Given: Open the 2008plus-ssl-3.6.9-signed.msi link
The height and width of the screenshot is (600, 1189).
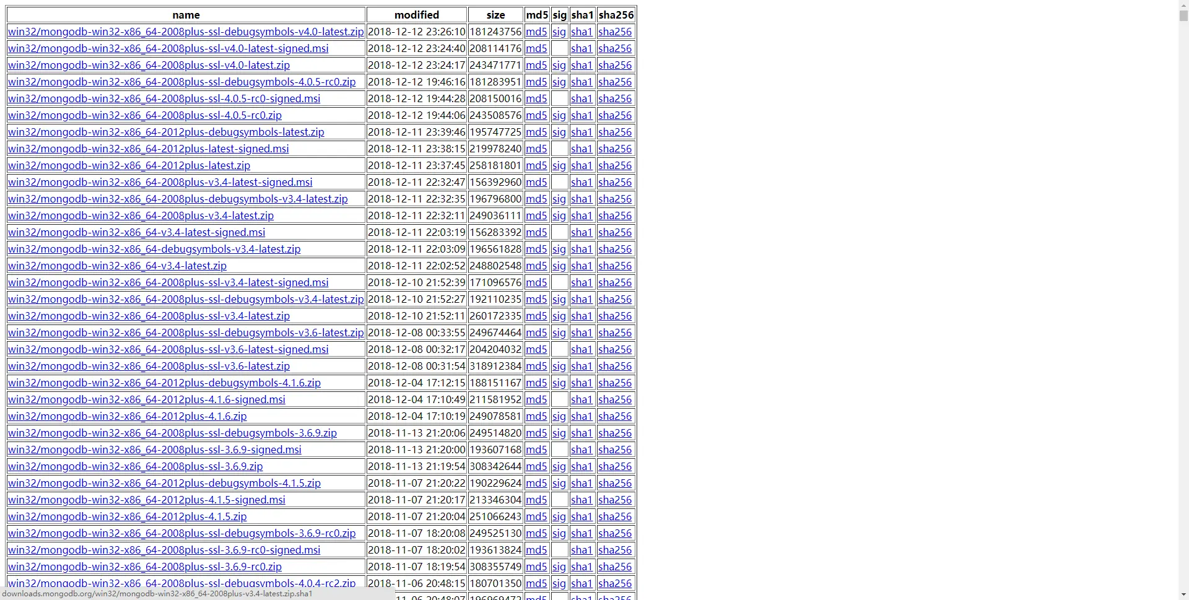Looking at the screenshot, I should (x=155, y=450).
